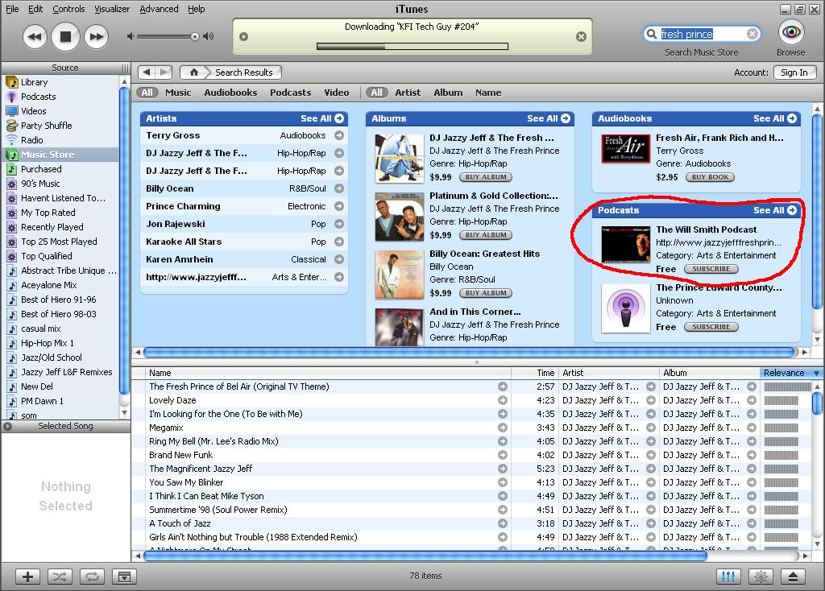Open the Visualizer menu

[112, 9]
